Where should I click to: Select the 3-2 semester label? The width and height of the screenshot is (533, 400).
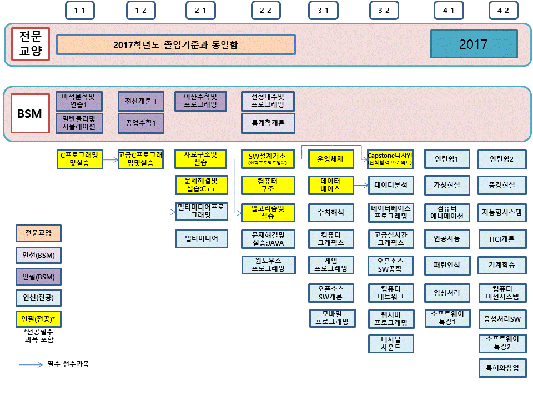pos(384,11)
